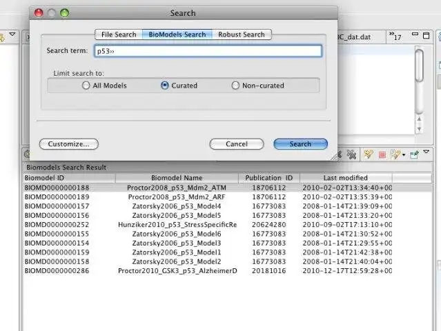Click model name Hunziker2010_p53_StressSpecificRe

177,225
